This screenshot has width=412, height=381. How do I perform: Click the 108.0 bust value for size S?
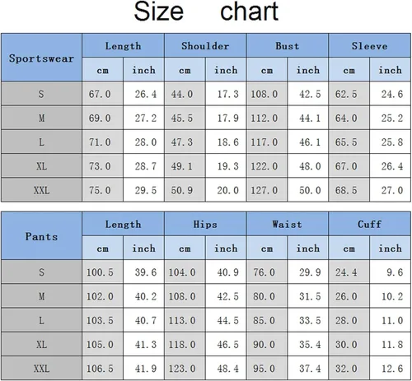[267, 94]
